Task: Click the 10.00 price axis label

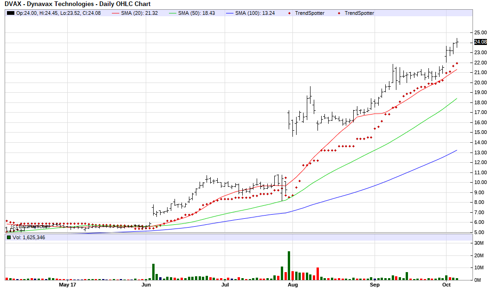Action: 480,182
